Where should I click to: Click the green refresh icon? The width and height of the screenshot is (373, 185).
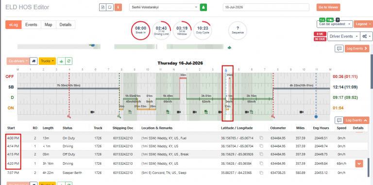pos(69,61)
